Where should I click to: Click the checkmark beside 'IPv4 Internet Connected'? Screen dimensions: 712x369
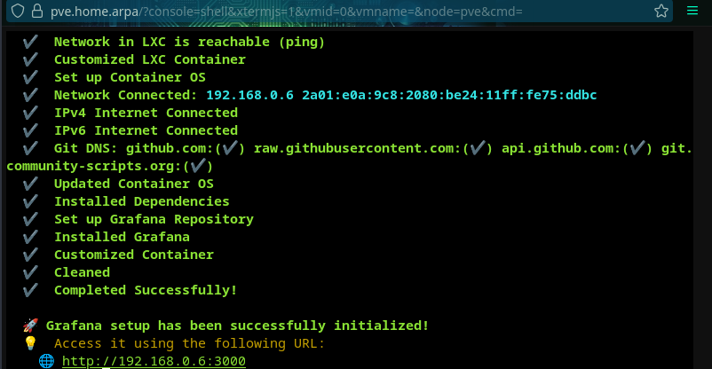(30, 113)
